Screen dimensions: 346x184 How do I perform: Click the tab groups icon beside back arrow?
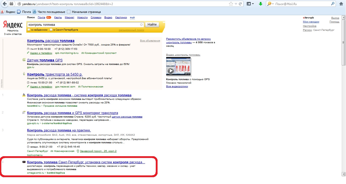pyautogui.click(x=12, y=4)
